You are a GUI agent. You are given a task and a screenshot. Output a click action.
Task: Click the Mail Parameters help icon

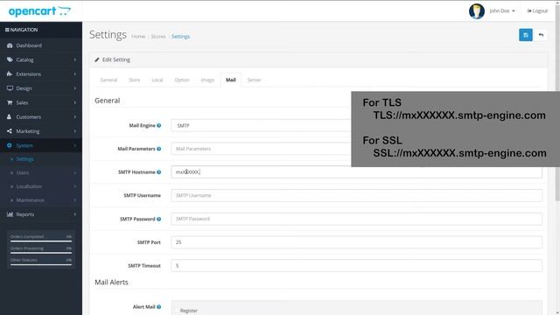[x=159, y=149]
